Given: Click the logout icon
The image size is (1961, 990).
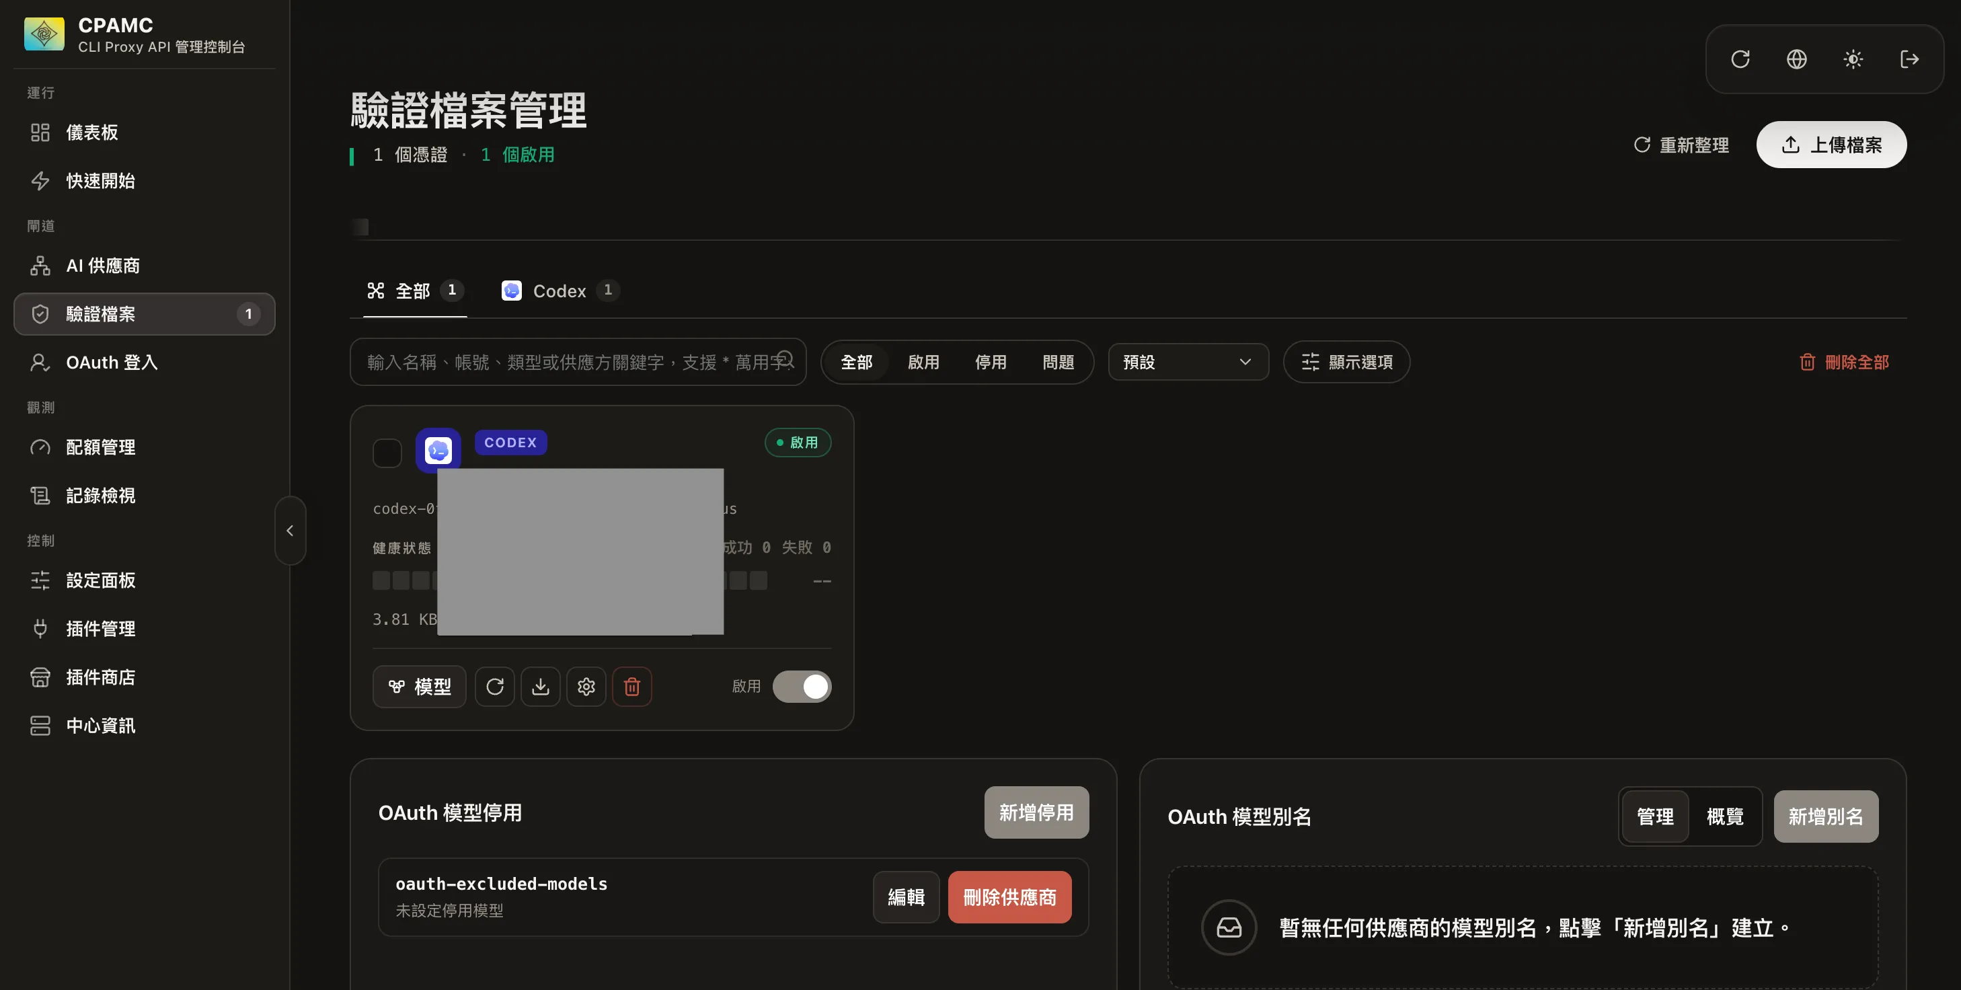Looking at the screenshot, I should click(1909, 59).
